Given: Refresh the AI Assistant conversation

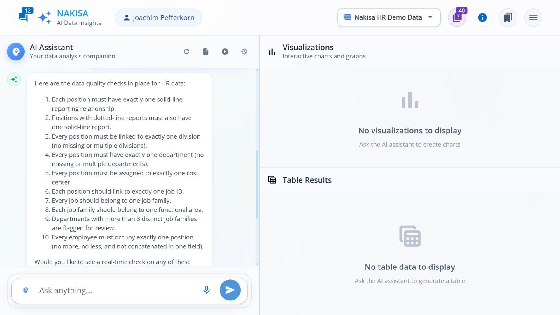Looking at the screenshot, I should point(187,51).
